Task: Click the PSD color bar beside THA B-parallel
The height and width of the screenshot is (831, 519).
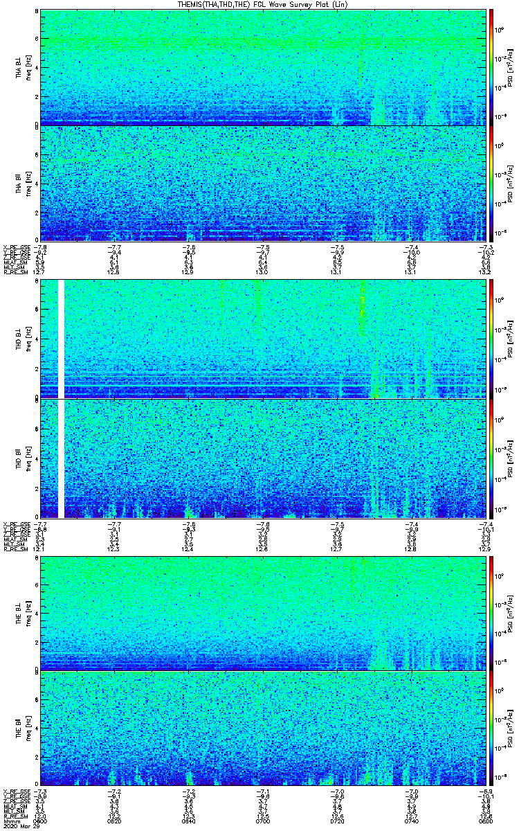Action: tap(491, 183)
